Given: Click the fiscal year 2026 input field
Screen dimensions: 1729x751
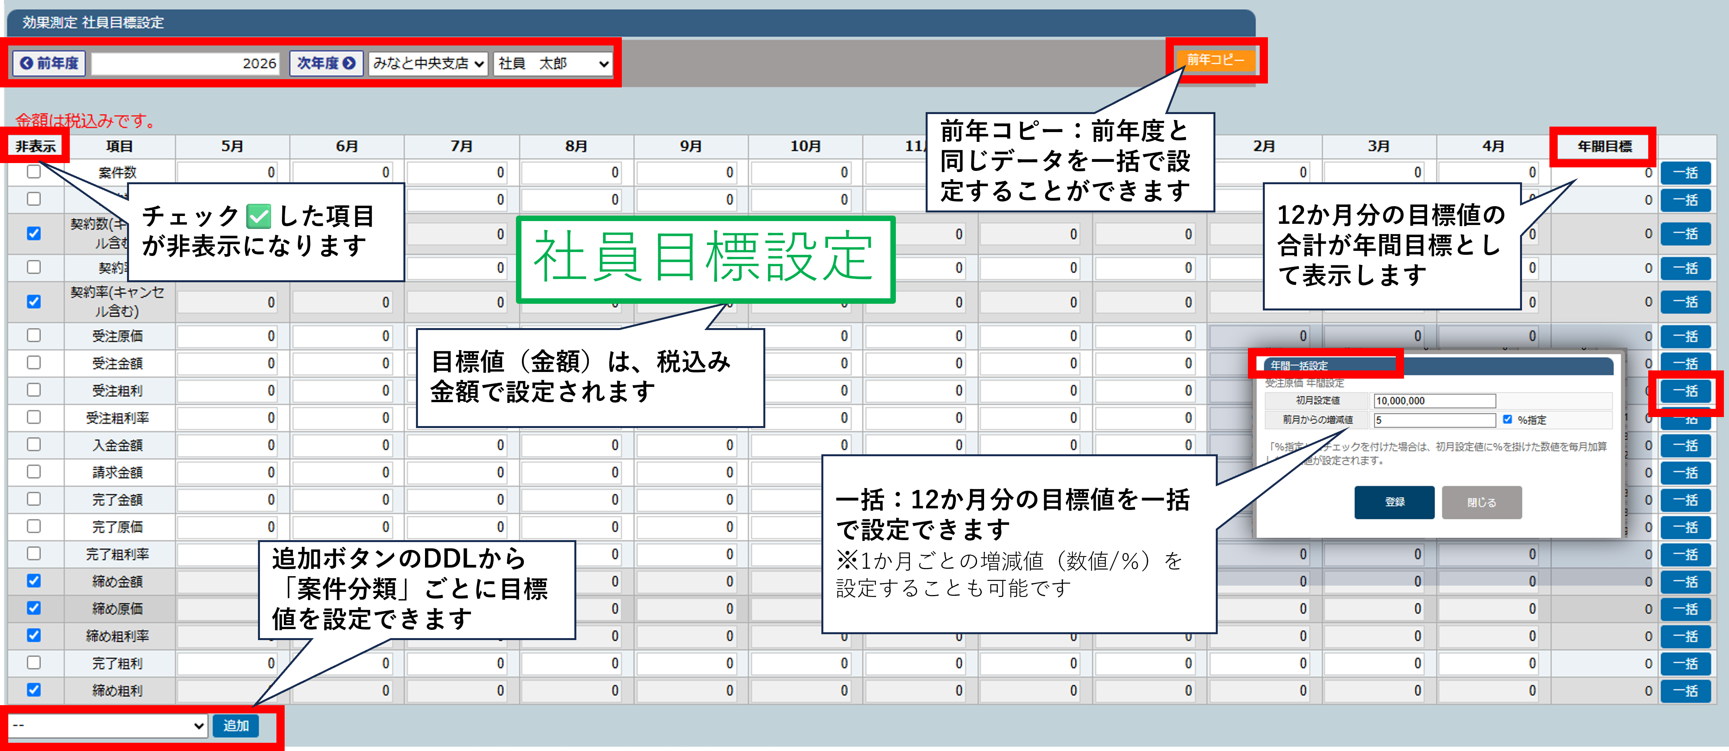Looking at the screenshot, I should tap(186, 64).
